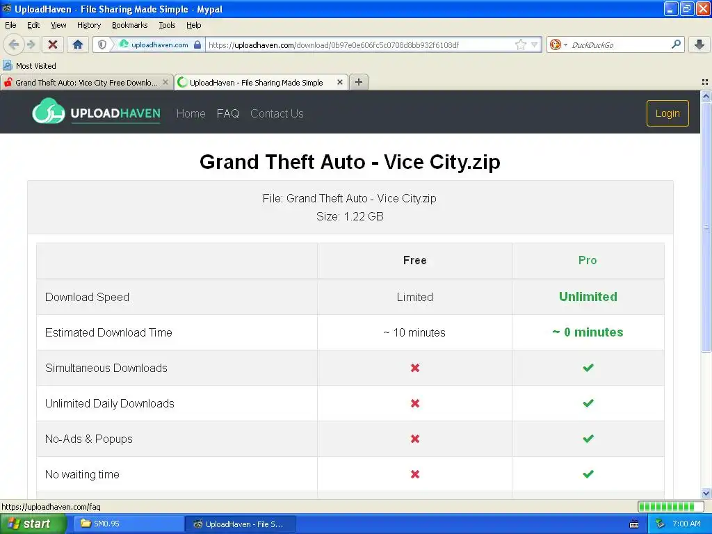Focus the address bar URL field
Viewport: 712px width, 534px height.
(359, 44)
